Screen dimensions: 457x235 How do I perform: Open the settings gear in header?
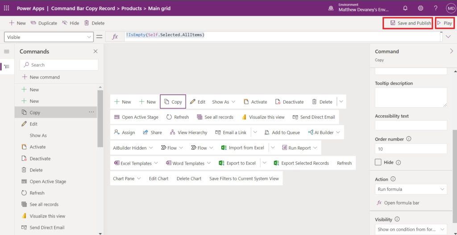(420, 8)
